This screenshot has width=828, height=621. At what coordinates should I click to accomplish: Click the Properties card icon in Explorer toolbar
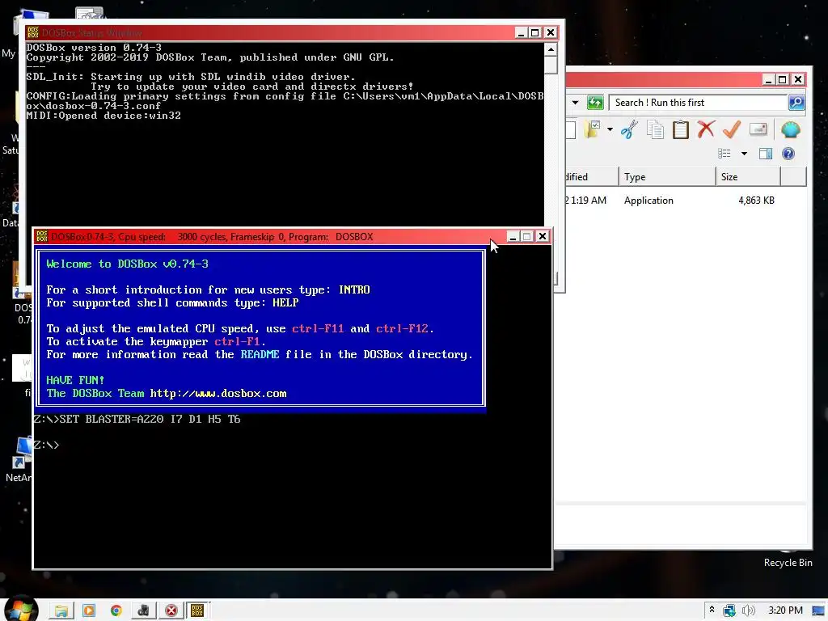tap(758, 129)
